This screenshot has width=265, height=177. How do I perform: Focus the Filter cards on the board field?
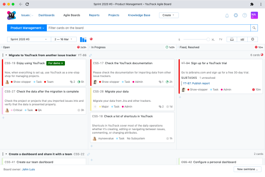pyautogui.click(x=148, y=28)
